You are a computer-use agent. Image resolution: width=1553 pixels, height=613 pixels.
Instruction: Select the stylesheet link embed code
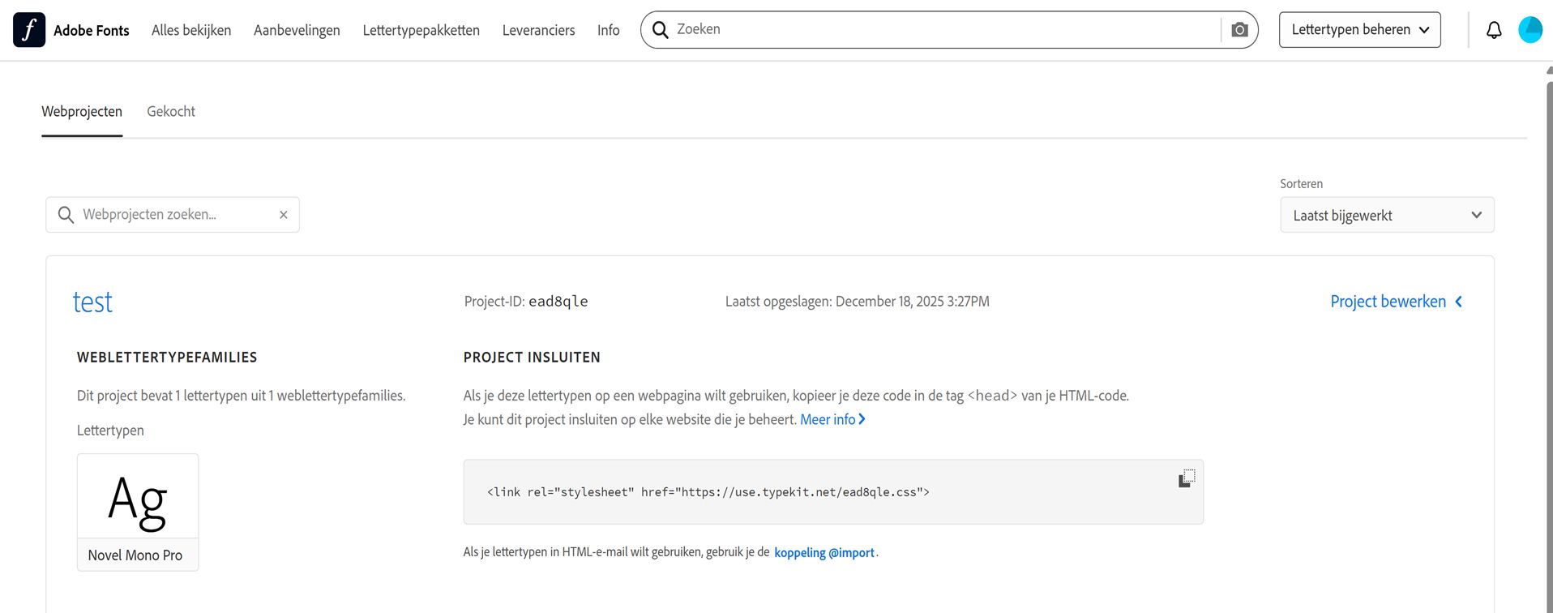708,492
